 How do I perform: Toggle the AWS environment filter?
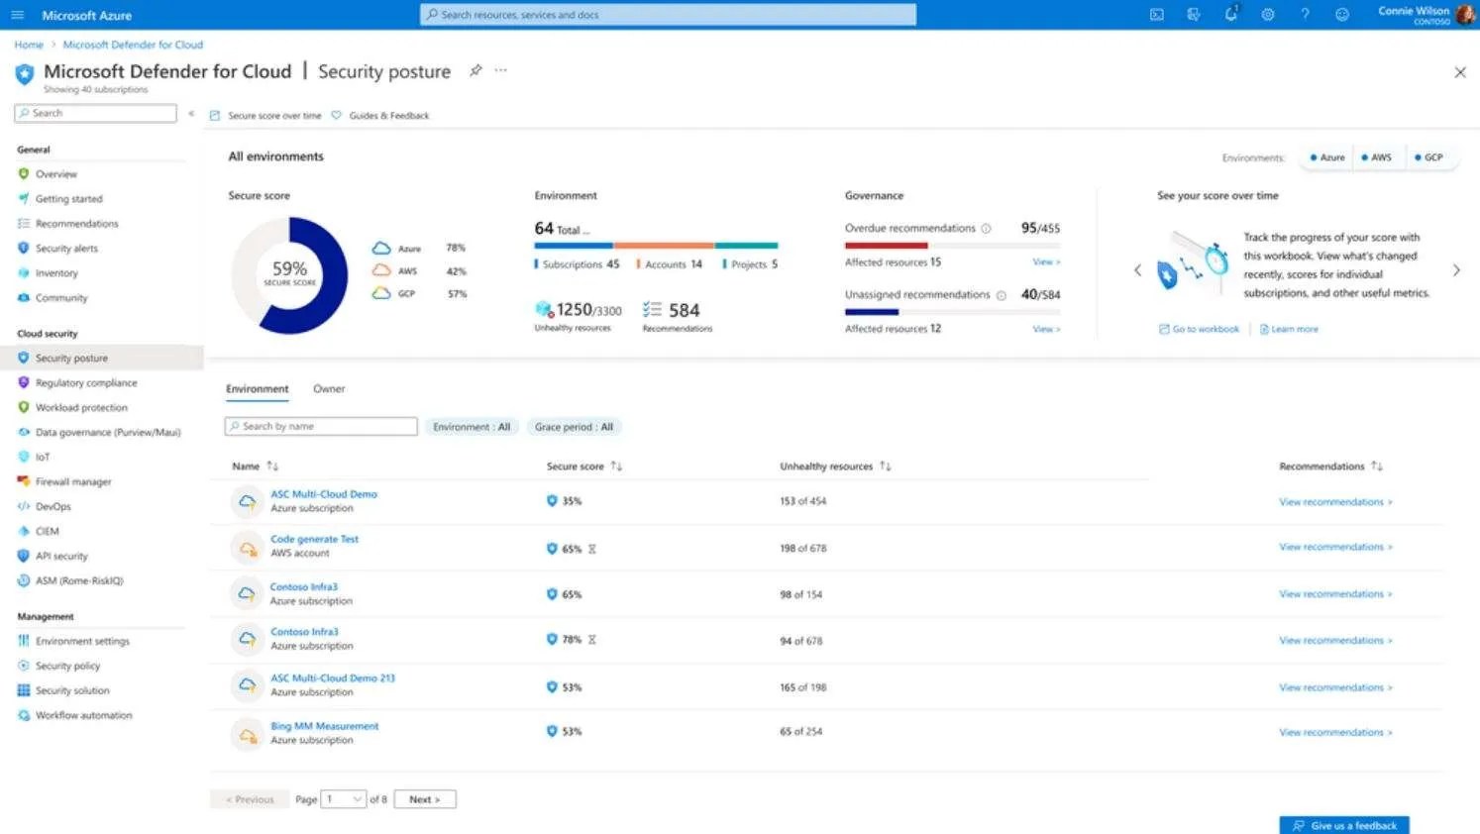pyautogui.click(x=1377, y=157)
